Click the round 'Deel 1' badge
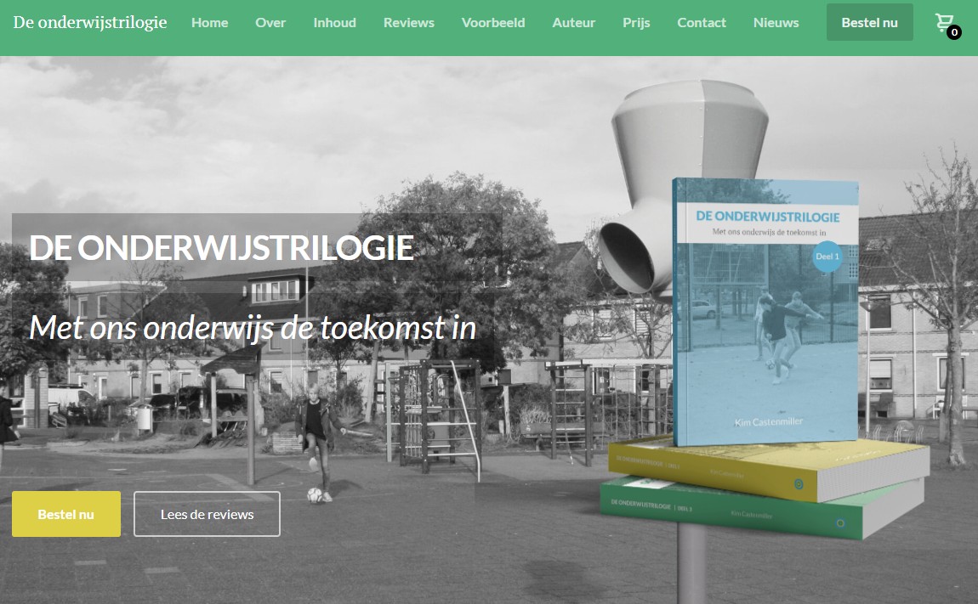Screen dimensions: 978x604 (827, 256)
